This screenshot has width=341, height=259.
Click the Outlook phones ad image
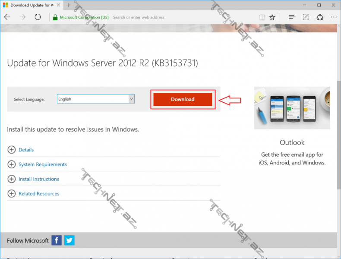(x=292, y=107)
